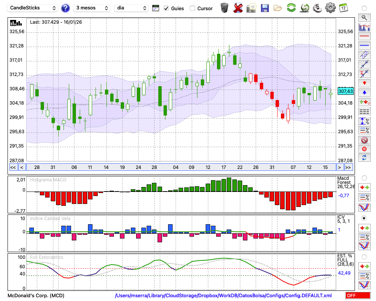Click the MACD panel red-green arrows button
Screen dimensions: 376x301
click(364, 187)
